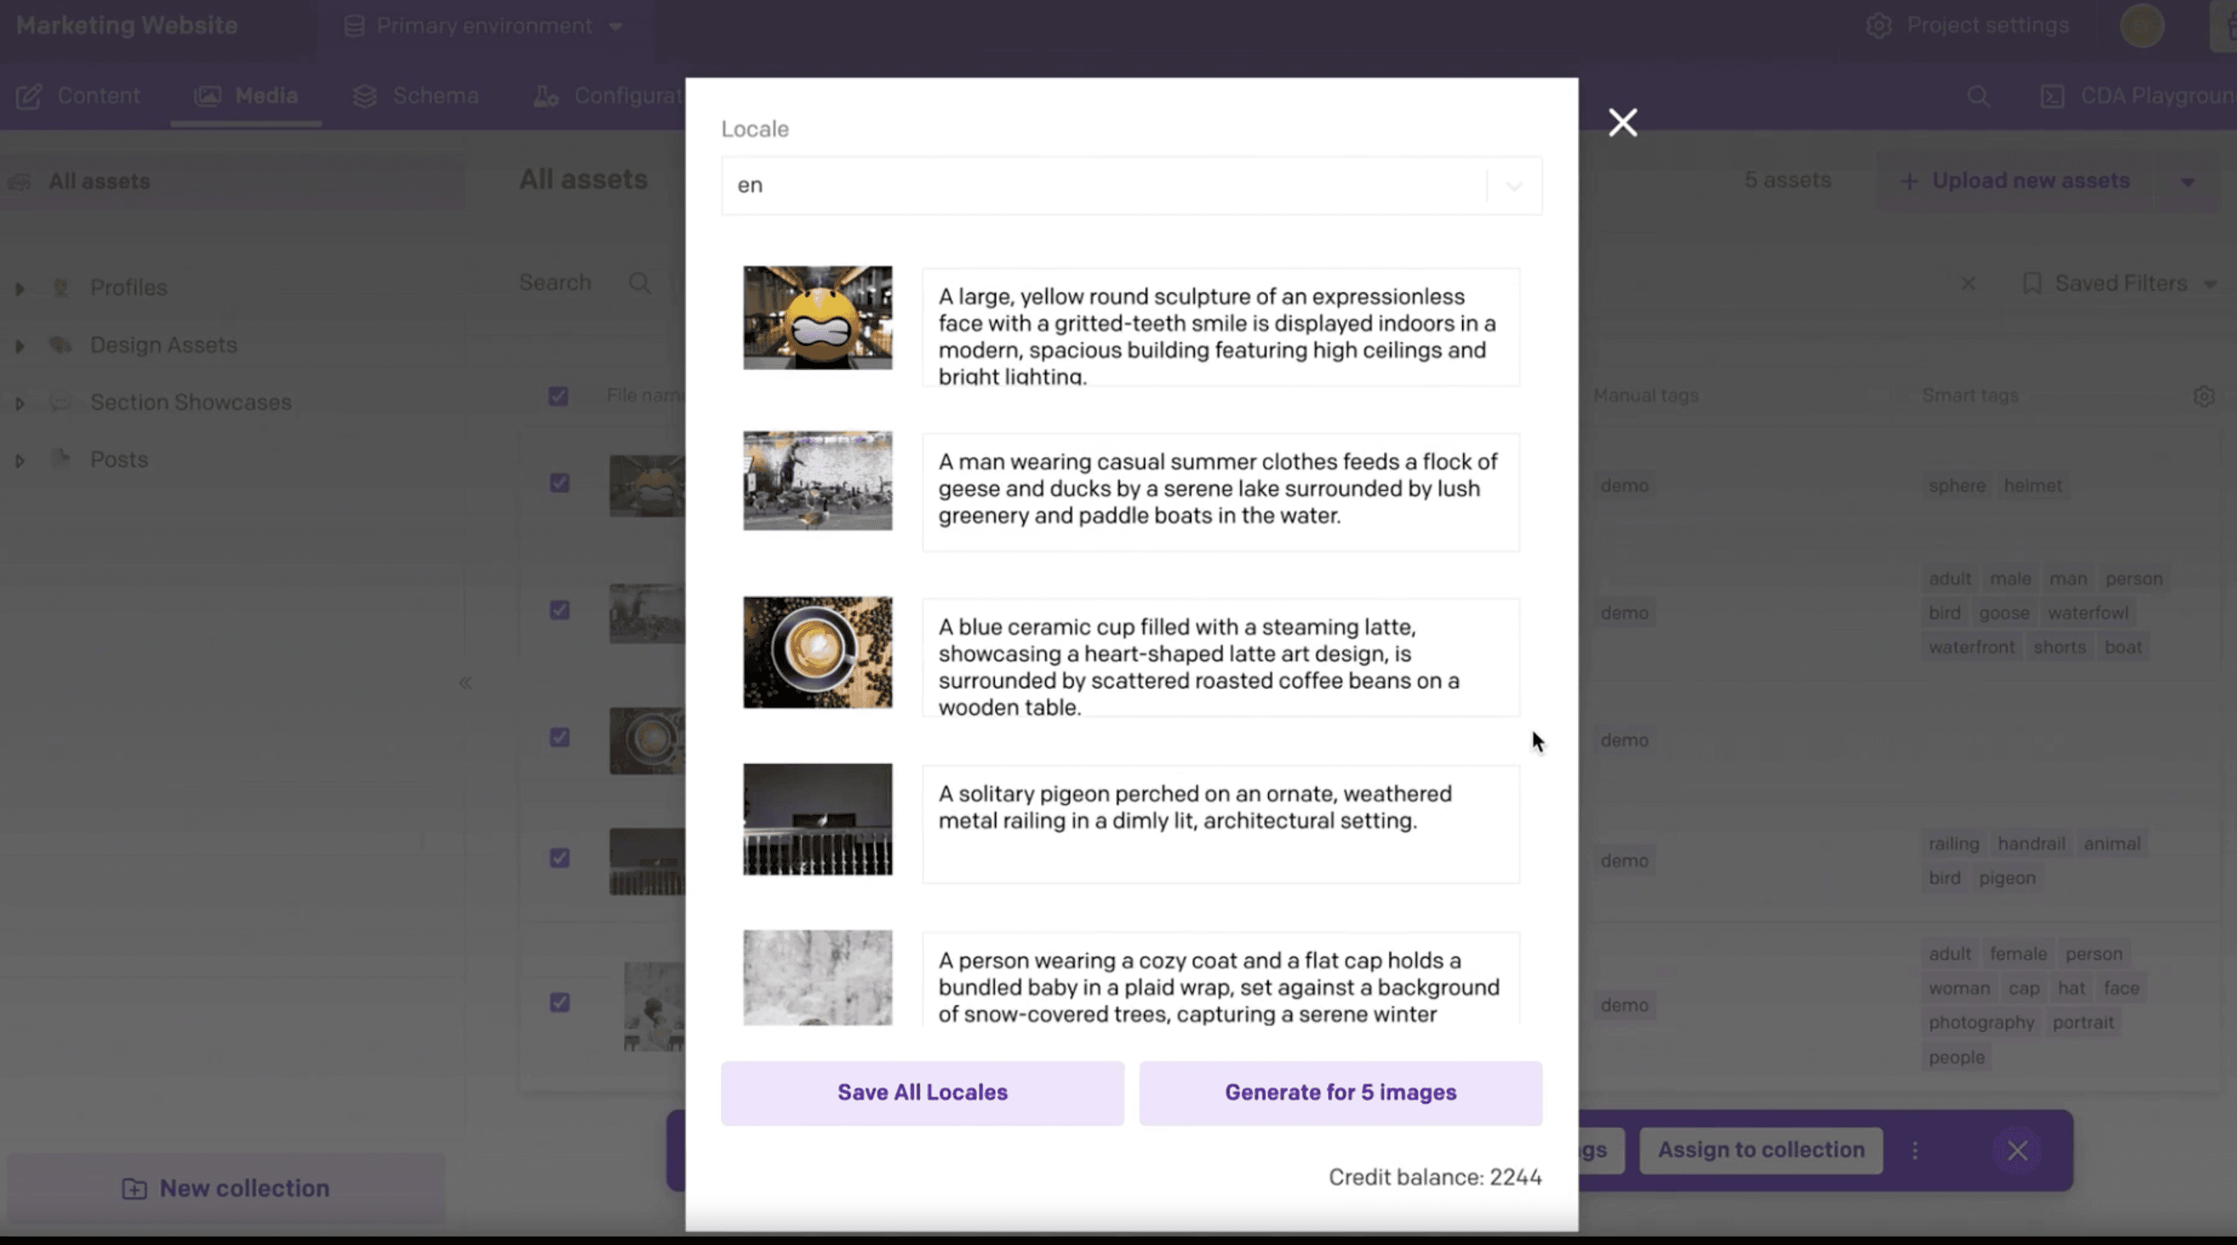Uncheck the coffee cup asset checkbox
The image size is (2237, 1245).
tap(559, 737)
